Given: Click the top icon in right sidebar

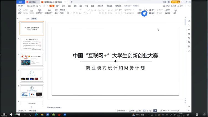Looking at the screenshot, I should tap(189, 21).
